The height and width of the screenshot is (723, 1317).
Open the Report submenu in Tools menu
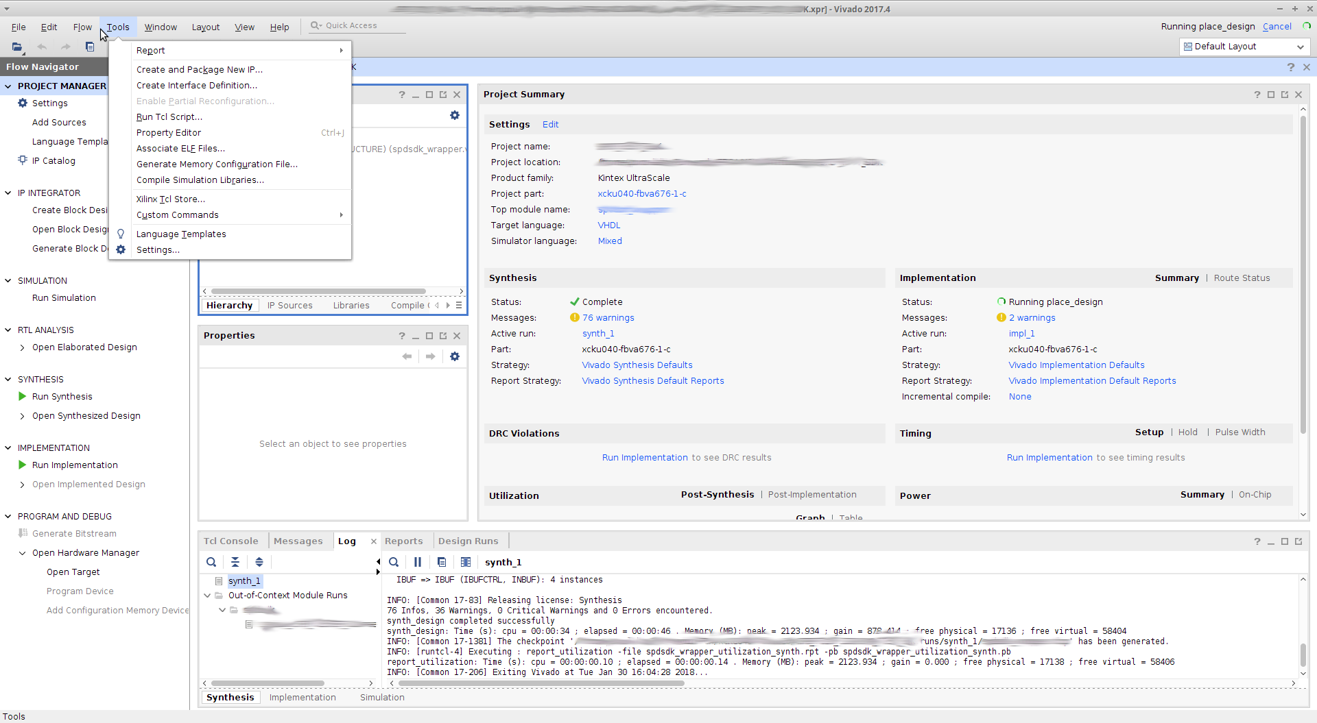point(150,50)
